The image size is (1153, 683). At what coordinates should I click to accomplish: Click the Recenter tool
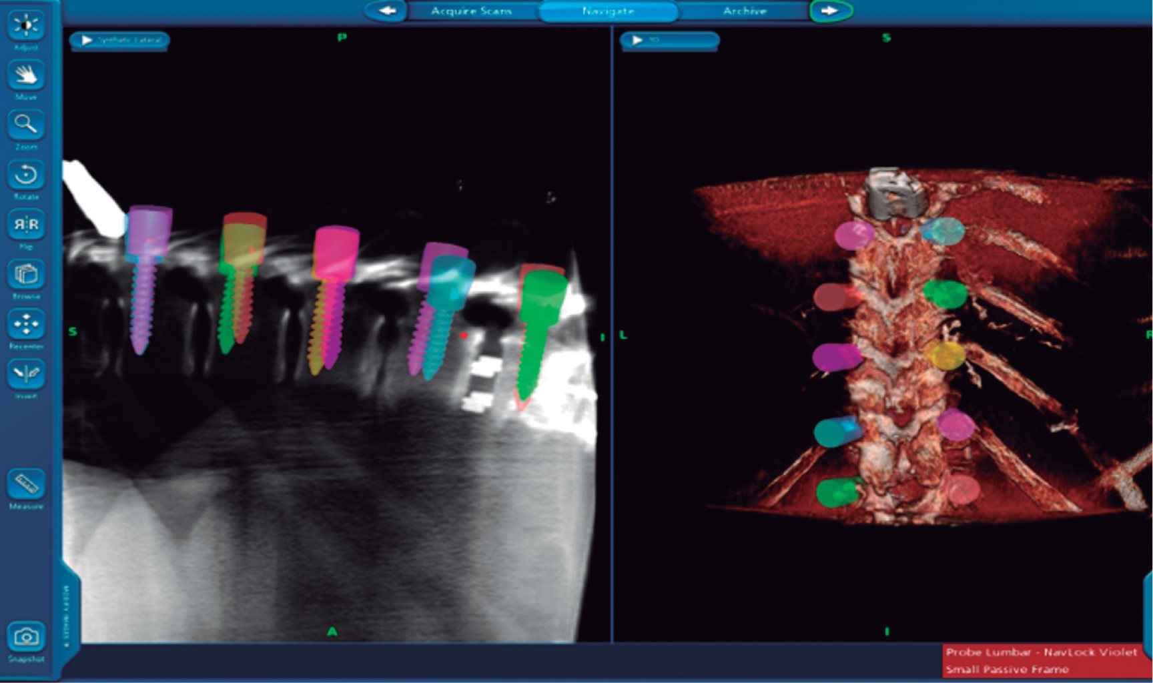click(26, 324)
